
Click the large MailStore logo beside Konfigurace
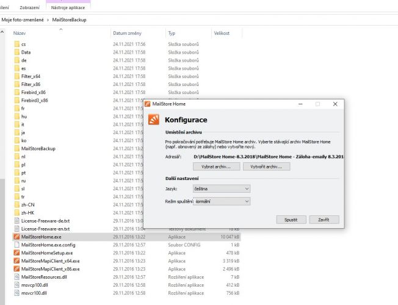pyautogui.click(x=154, y=120)
